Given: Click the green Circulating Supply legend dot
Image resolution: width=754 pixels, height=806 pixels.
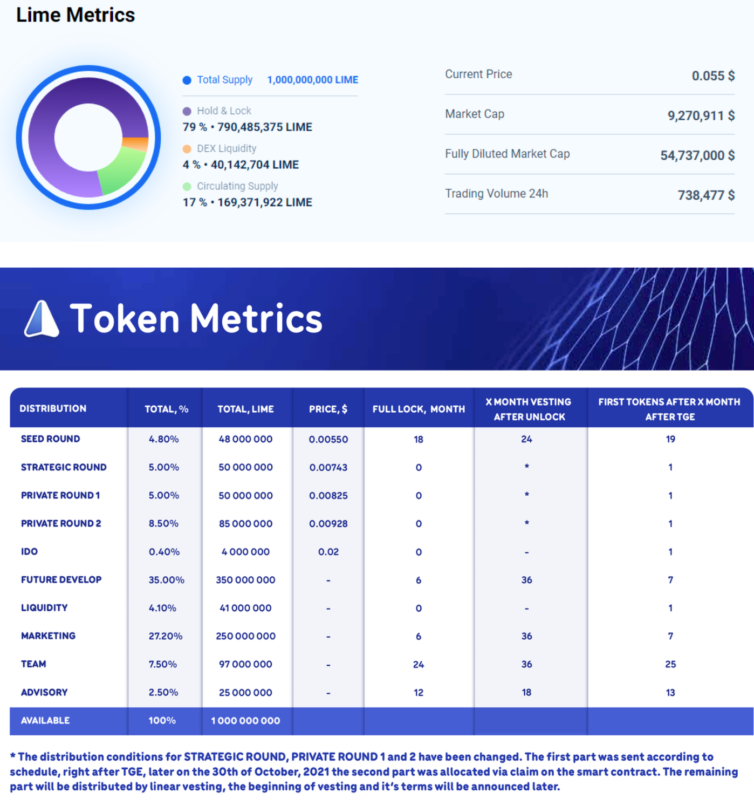Looking at the screenshot, I should point(187,187).
